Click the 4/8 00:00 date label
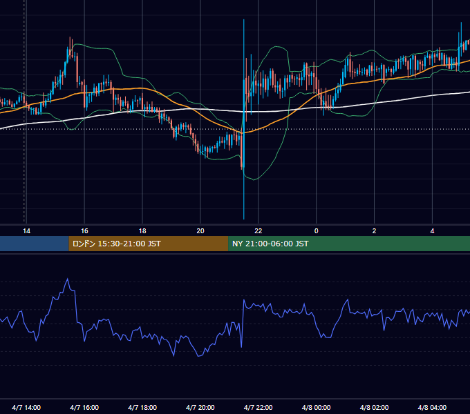Viewport: 470px width, 414px height. (317, 407)
